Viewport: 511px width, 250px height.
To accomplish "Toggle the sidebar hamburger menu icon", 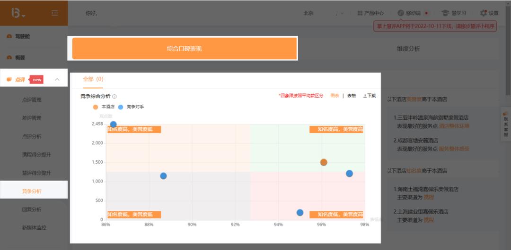I will pyautogui.click(x=55, y=13).
